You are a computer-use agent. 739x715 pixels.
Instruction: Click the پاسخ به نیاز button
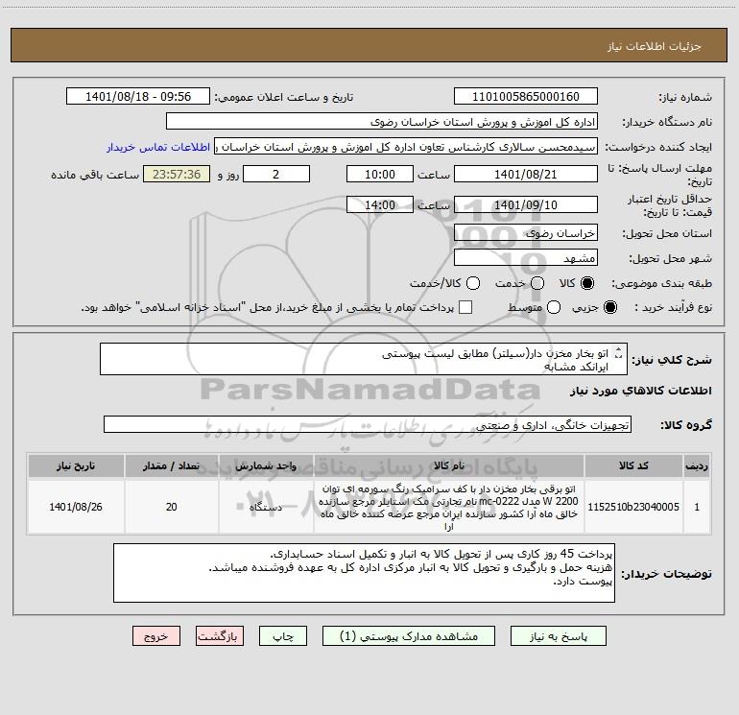pos(559,636)
